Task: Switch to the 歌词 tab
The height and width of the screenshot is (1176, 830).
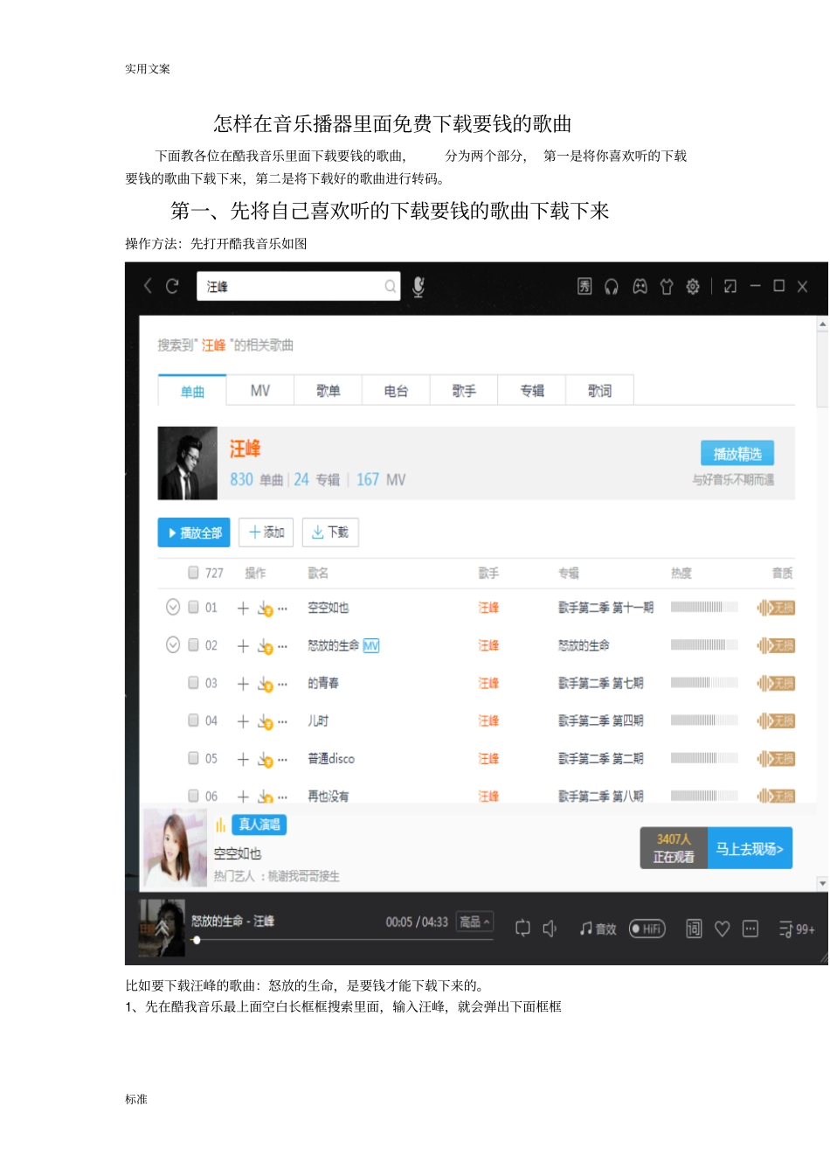Action: (600, 391)
